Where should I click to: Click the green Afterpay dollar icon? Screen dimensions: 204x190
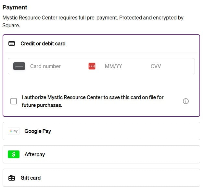click(x=14, y=154)
